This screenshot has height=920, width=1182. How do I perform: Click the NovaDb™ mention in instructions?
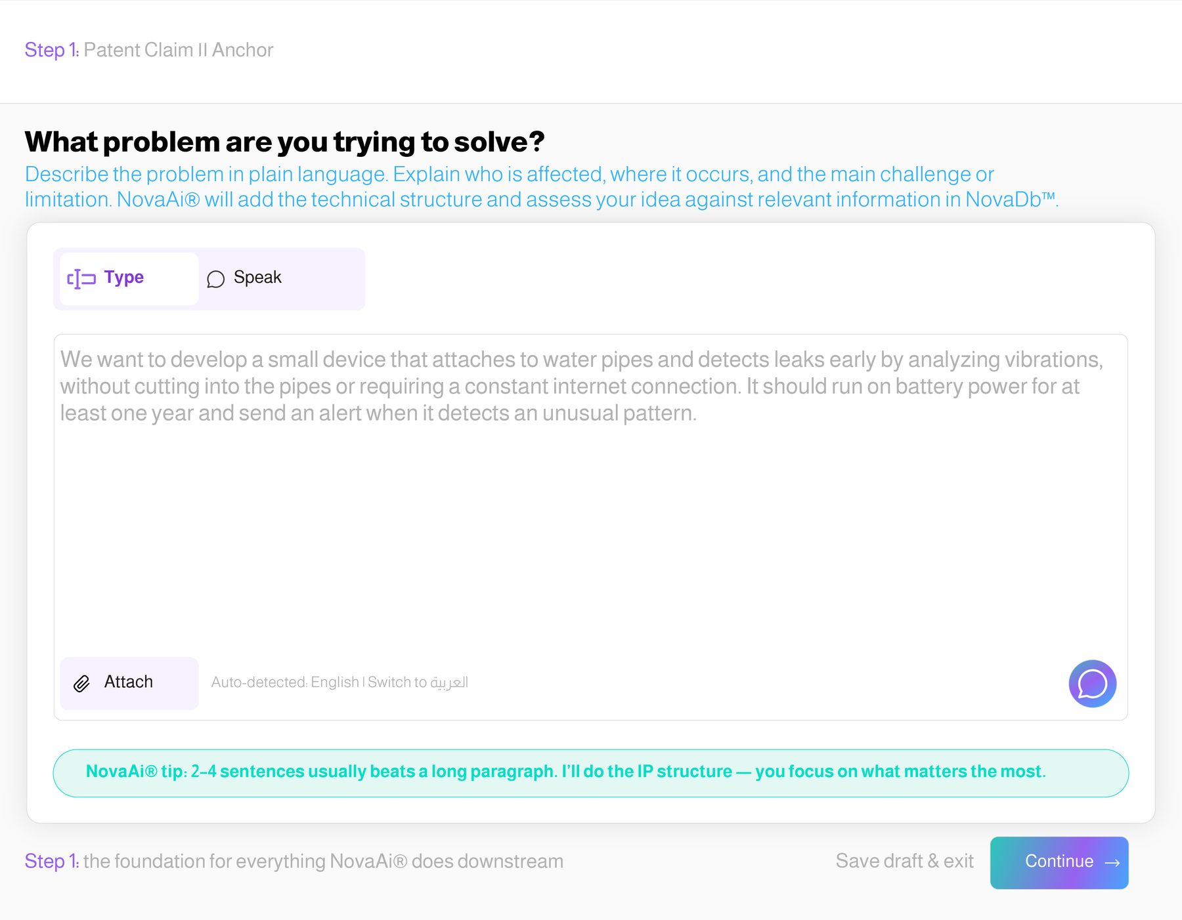(x=1011, y=199)
